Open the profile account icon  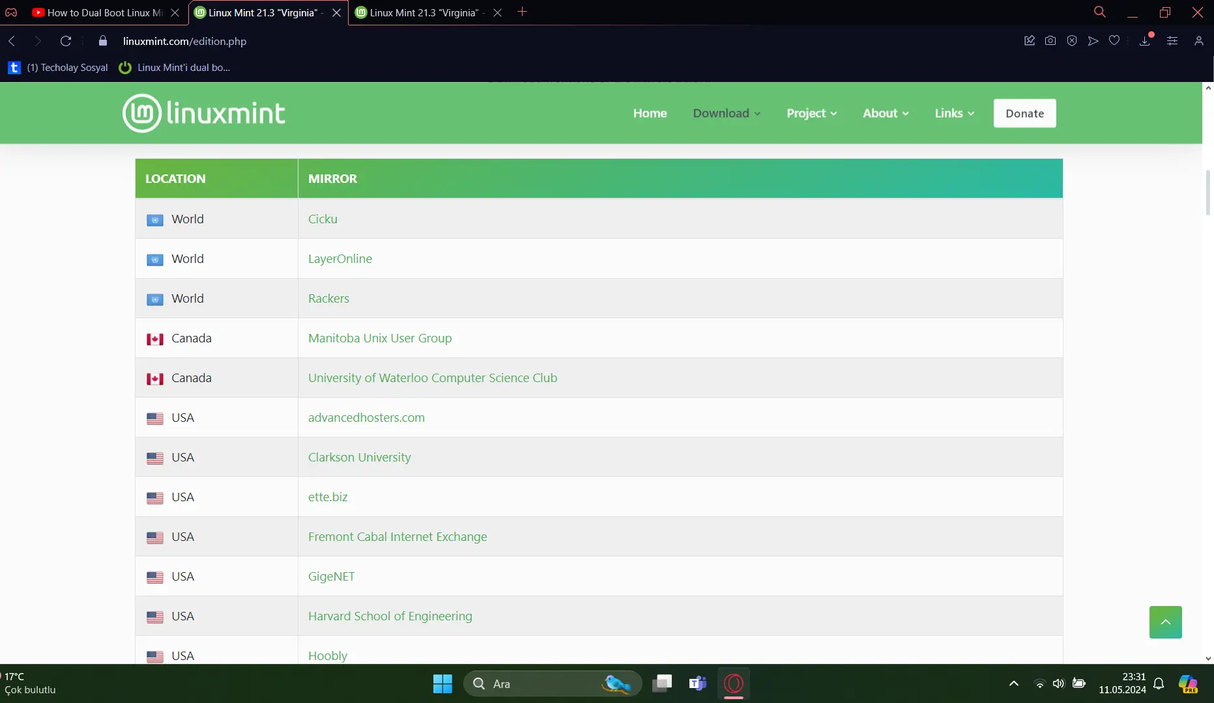click(1198, 41)
